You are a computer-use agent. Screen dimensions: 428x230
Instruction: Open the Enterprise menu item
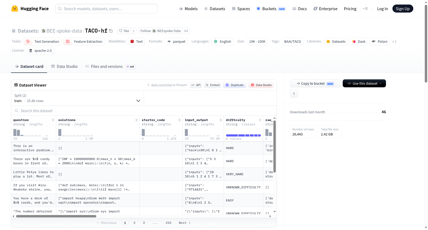325,9
